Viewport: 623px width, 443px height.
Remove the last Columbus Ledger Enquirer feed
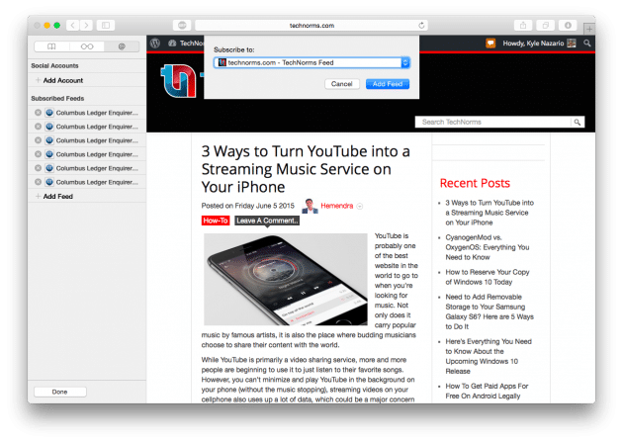tap(38, 182)
